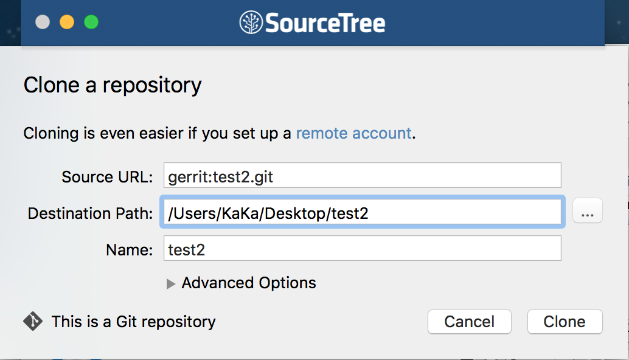Image resolution: width=629 pixels, height=360 pixels.
Task: Click the 'Clone a repository' heading
Action: click(x=113, y=85)
